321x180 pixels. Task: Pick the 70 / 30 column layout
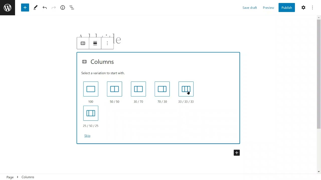(162, 89)
